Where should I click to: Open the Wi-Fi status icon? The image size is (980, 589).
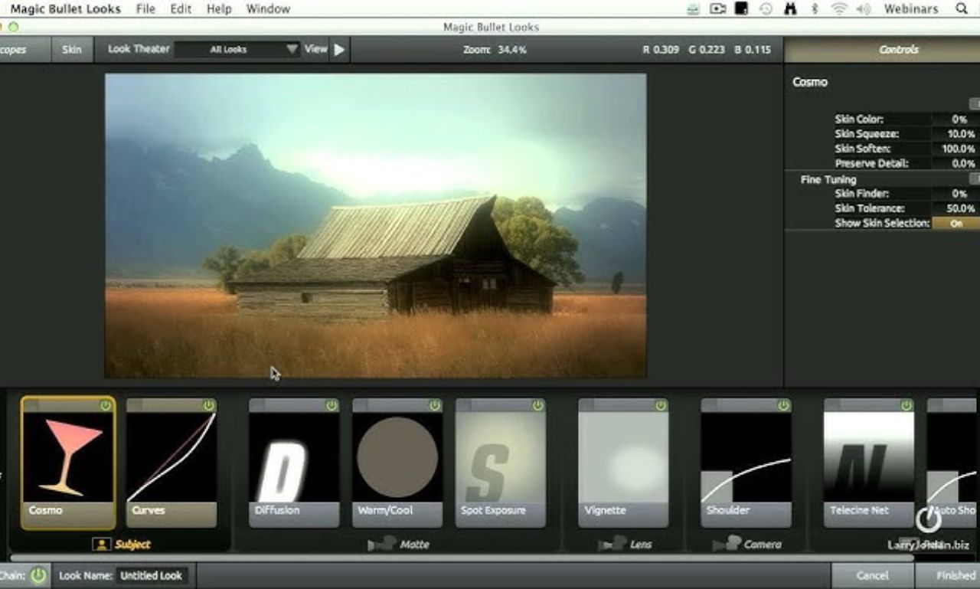pos(839,9)
